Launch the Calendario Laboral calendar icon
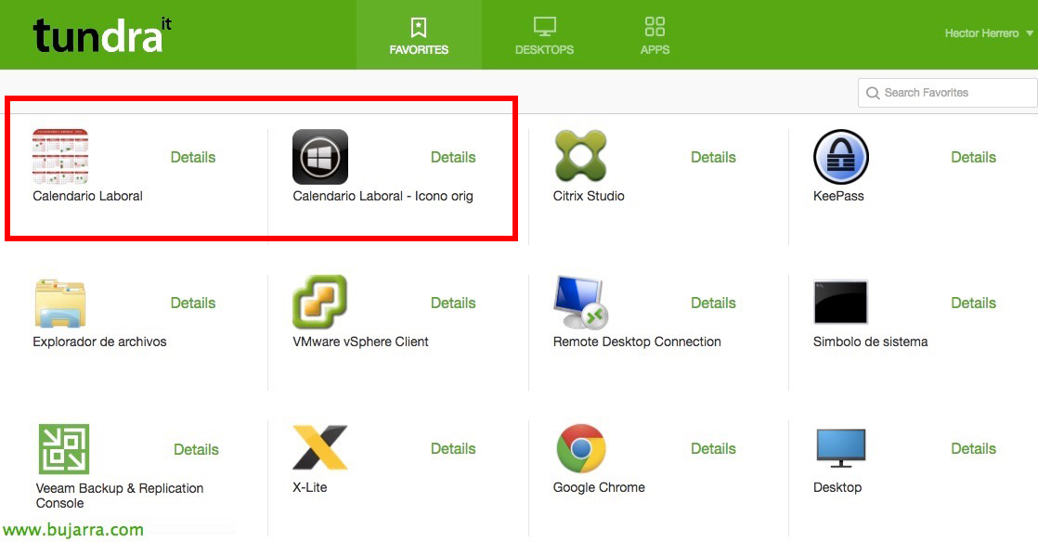1038x542 pixels. click(x=60, y=157)
